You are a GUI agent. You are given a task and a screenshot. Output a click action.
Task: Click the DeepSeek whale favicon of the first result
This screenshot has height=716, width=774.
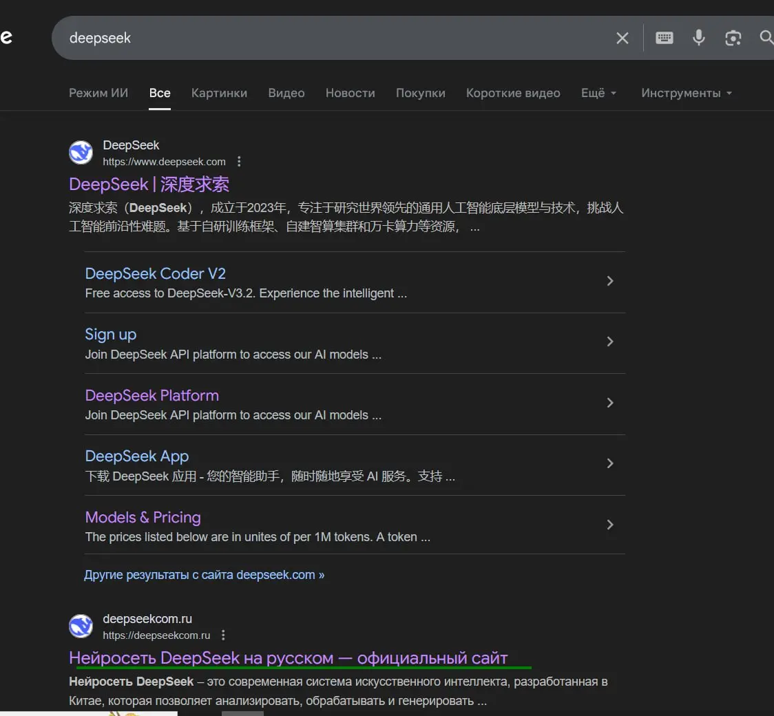click(81, 152)
